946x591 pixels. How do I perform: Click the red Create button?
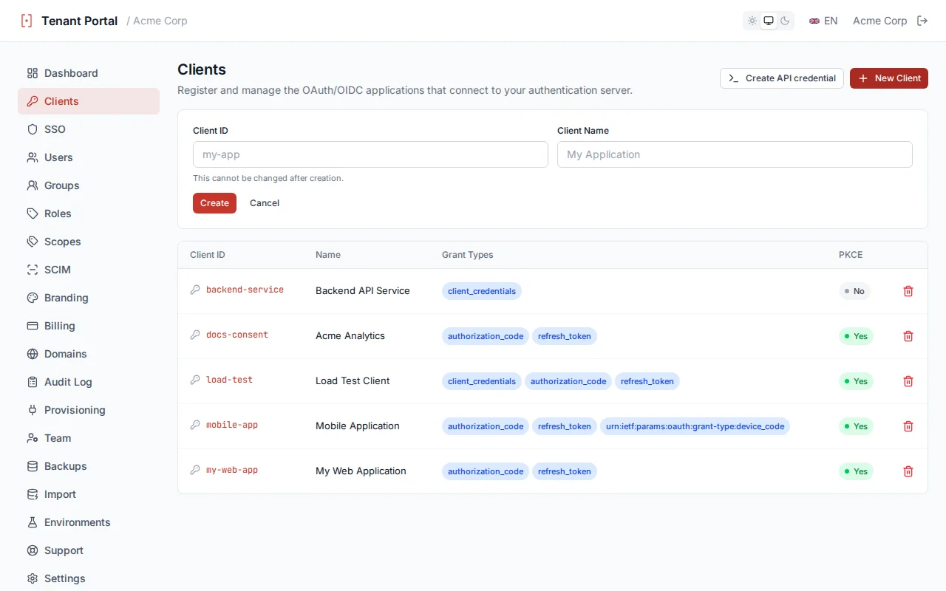(x=214, y=203)
